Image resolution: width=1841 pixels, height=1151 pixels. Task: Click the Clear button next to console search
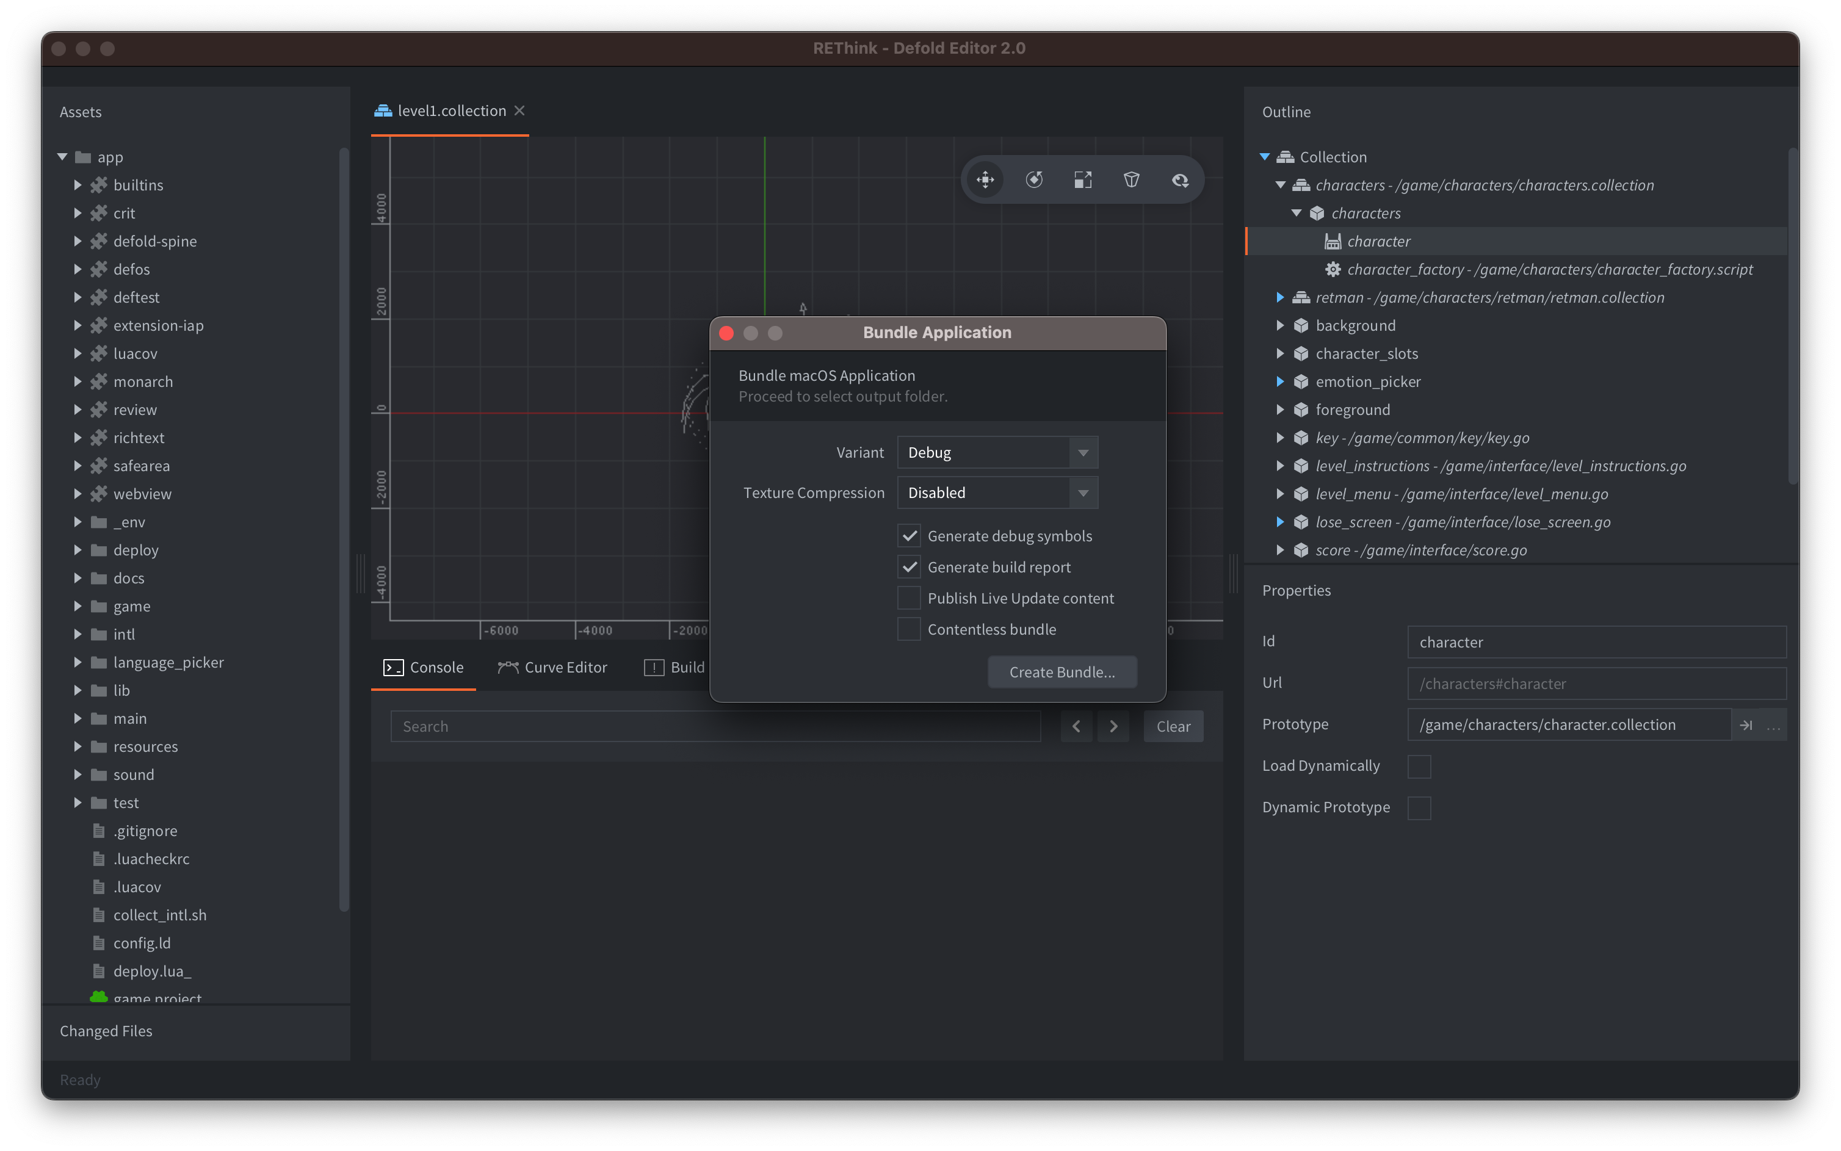coord(1173,726)
